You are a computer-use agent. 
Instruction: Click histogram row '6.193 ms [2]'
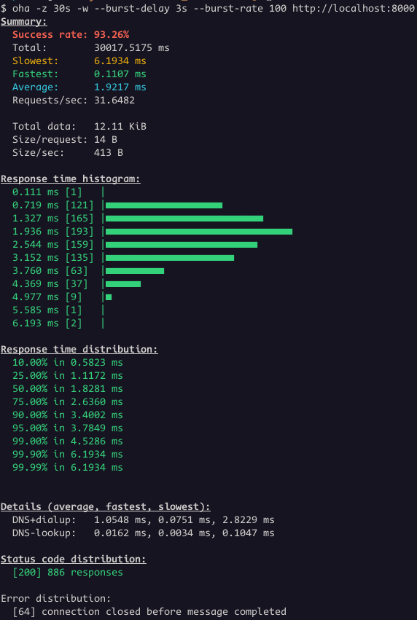pos(58,323)
